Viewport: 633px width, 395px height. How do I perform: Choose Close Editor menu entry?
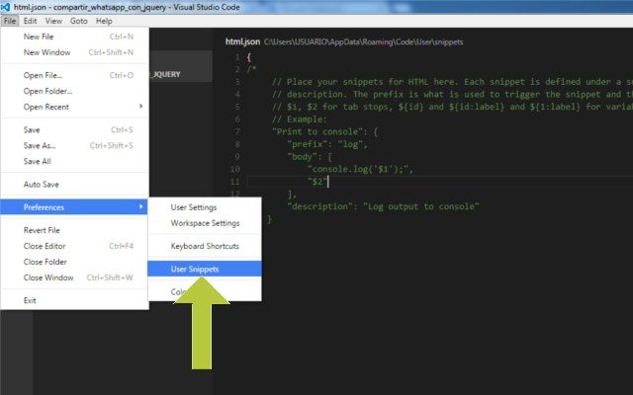coord(75,246)
